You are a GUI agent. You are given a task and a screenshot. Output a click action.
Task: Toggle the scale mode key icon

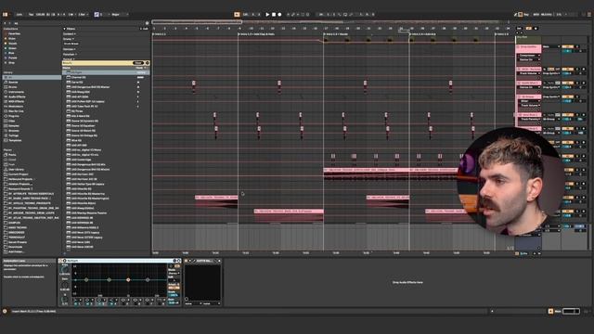pyautogui.click(x=97, y=15)
